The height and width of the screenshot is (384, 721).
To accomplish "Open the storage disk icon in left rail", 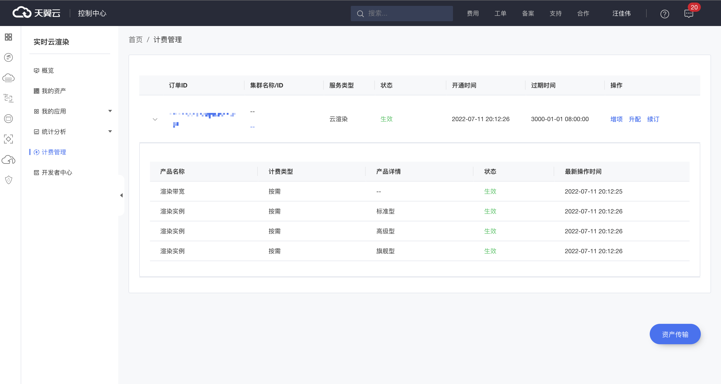I will point(8,118).
